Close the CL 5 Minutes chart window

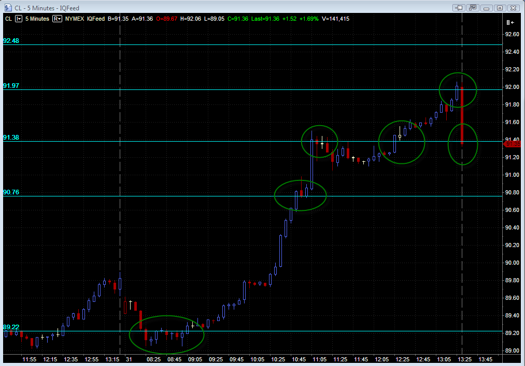[x=513, y=8]
